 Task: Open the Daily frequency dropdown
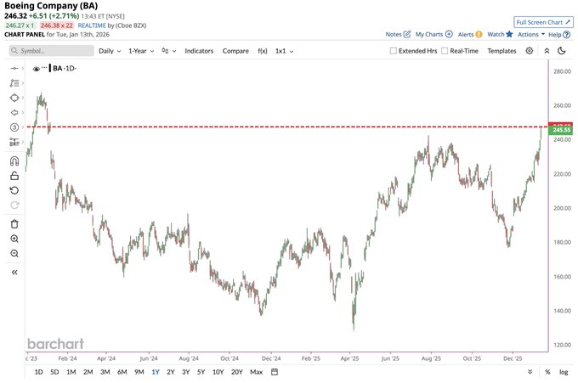tap(110, 51)
